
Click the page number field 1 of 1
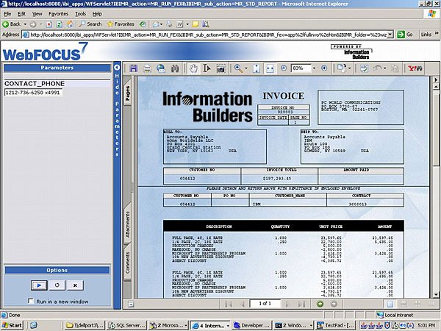265,303
